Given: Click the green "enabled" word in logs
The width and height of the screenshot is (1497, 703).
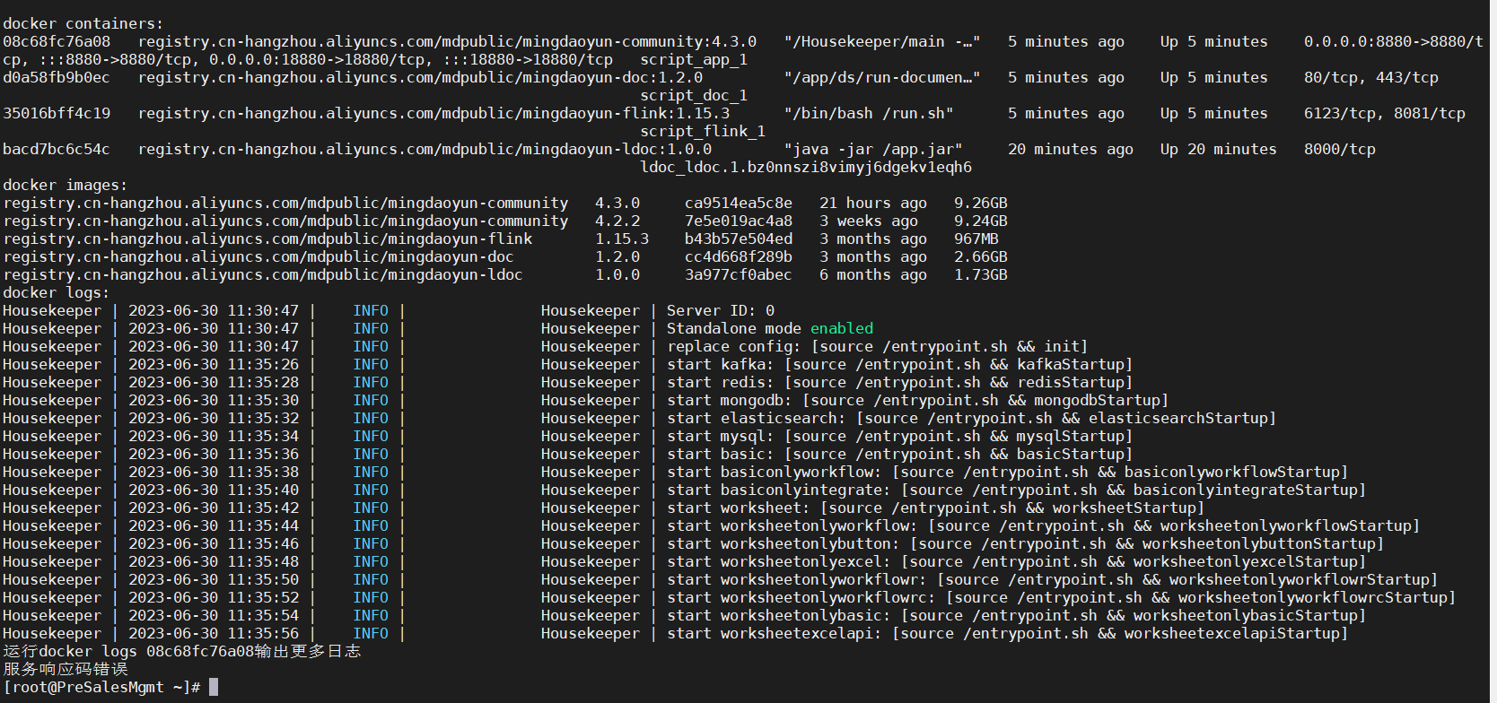Looking at the screenshot, I should 842,328.
